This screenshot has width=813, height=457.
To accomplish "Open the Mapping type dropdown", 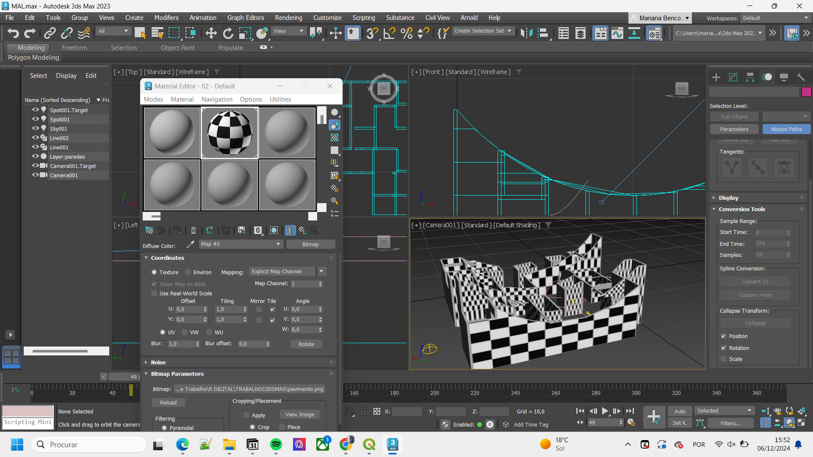I will 288,271.
